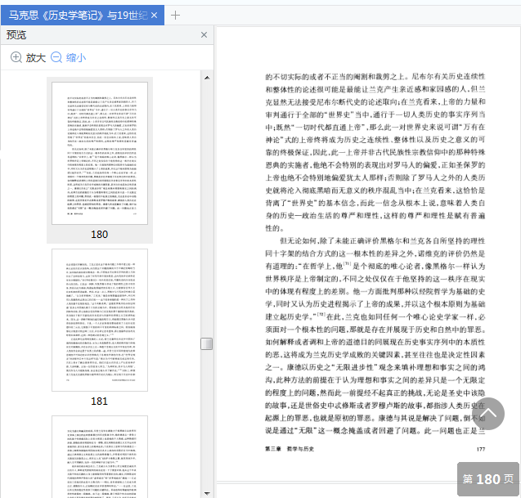Select page 180 thumbnail
The image size is (521, 498).
(100, 154)
